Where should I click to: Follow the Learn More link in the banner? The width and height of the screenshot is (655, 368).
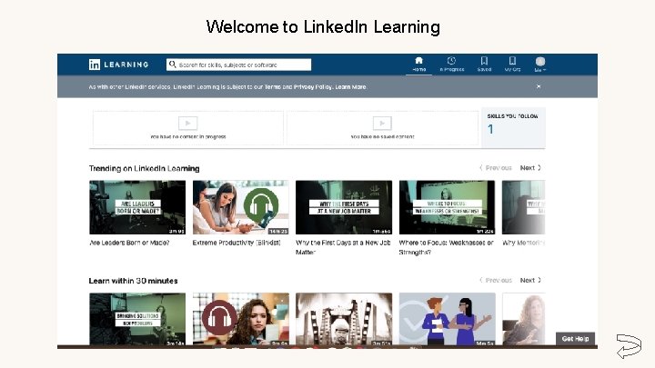tap(350, 87)
